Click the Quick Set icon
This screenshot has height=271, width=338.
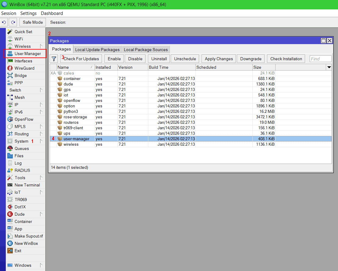click(10, 32)
